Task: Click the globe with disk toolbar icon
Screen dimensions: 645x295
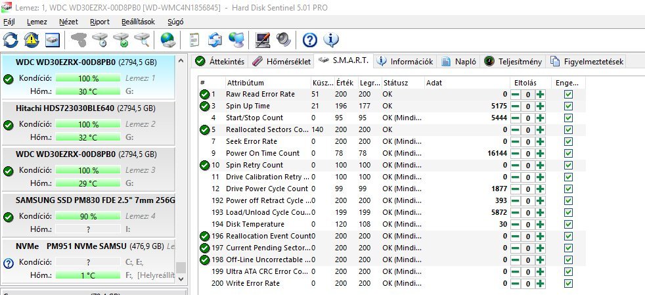Action: point(168,40)
